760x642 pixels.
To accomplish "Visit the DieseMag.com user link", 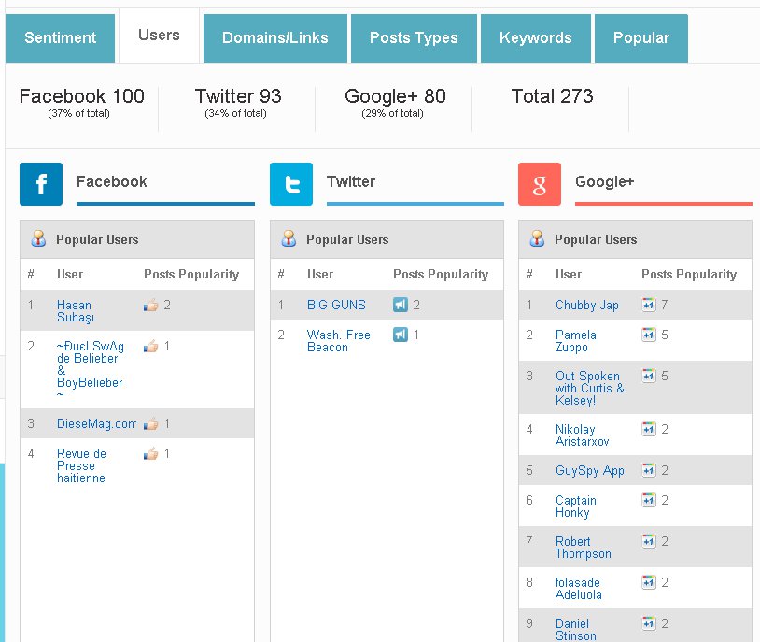I will coord(96,424).
